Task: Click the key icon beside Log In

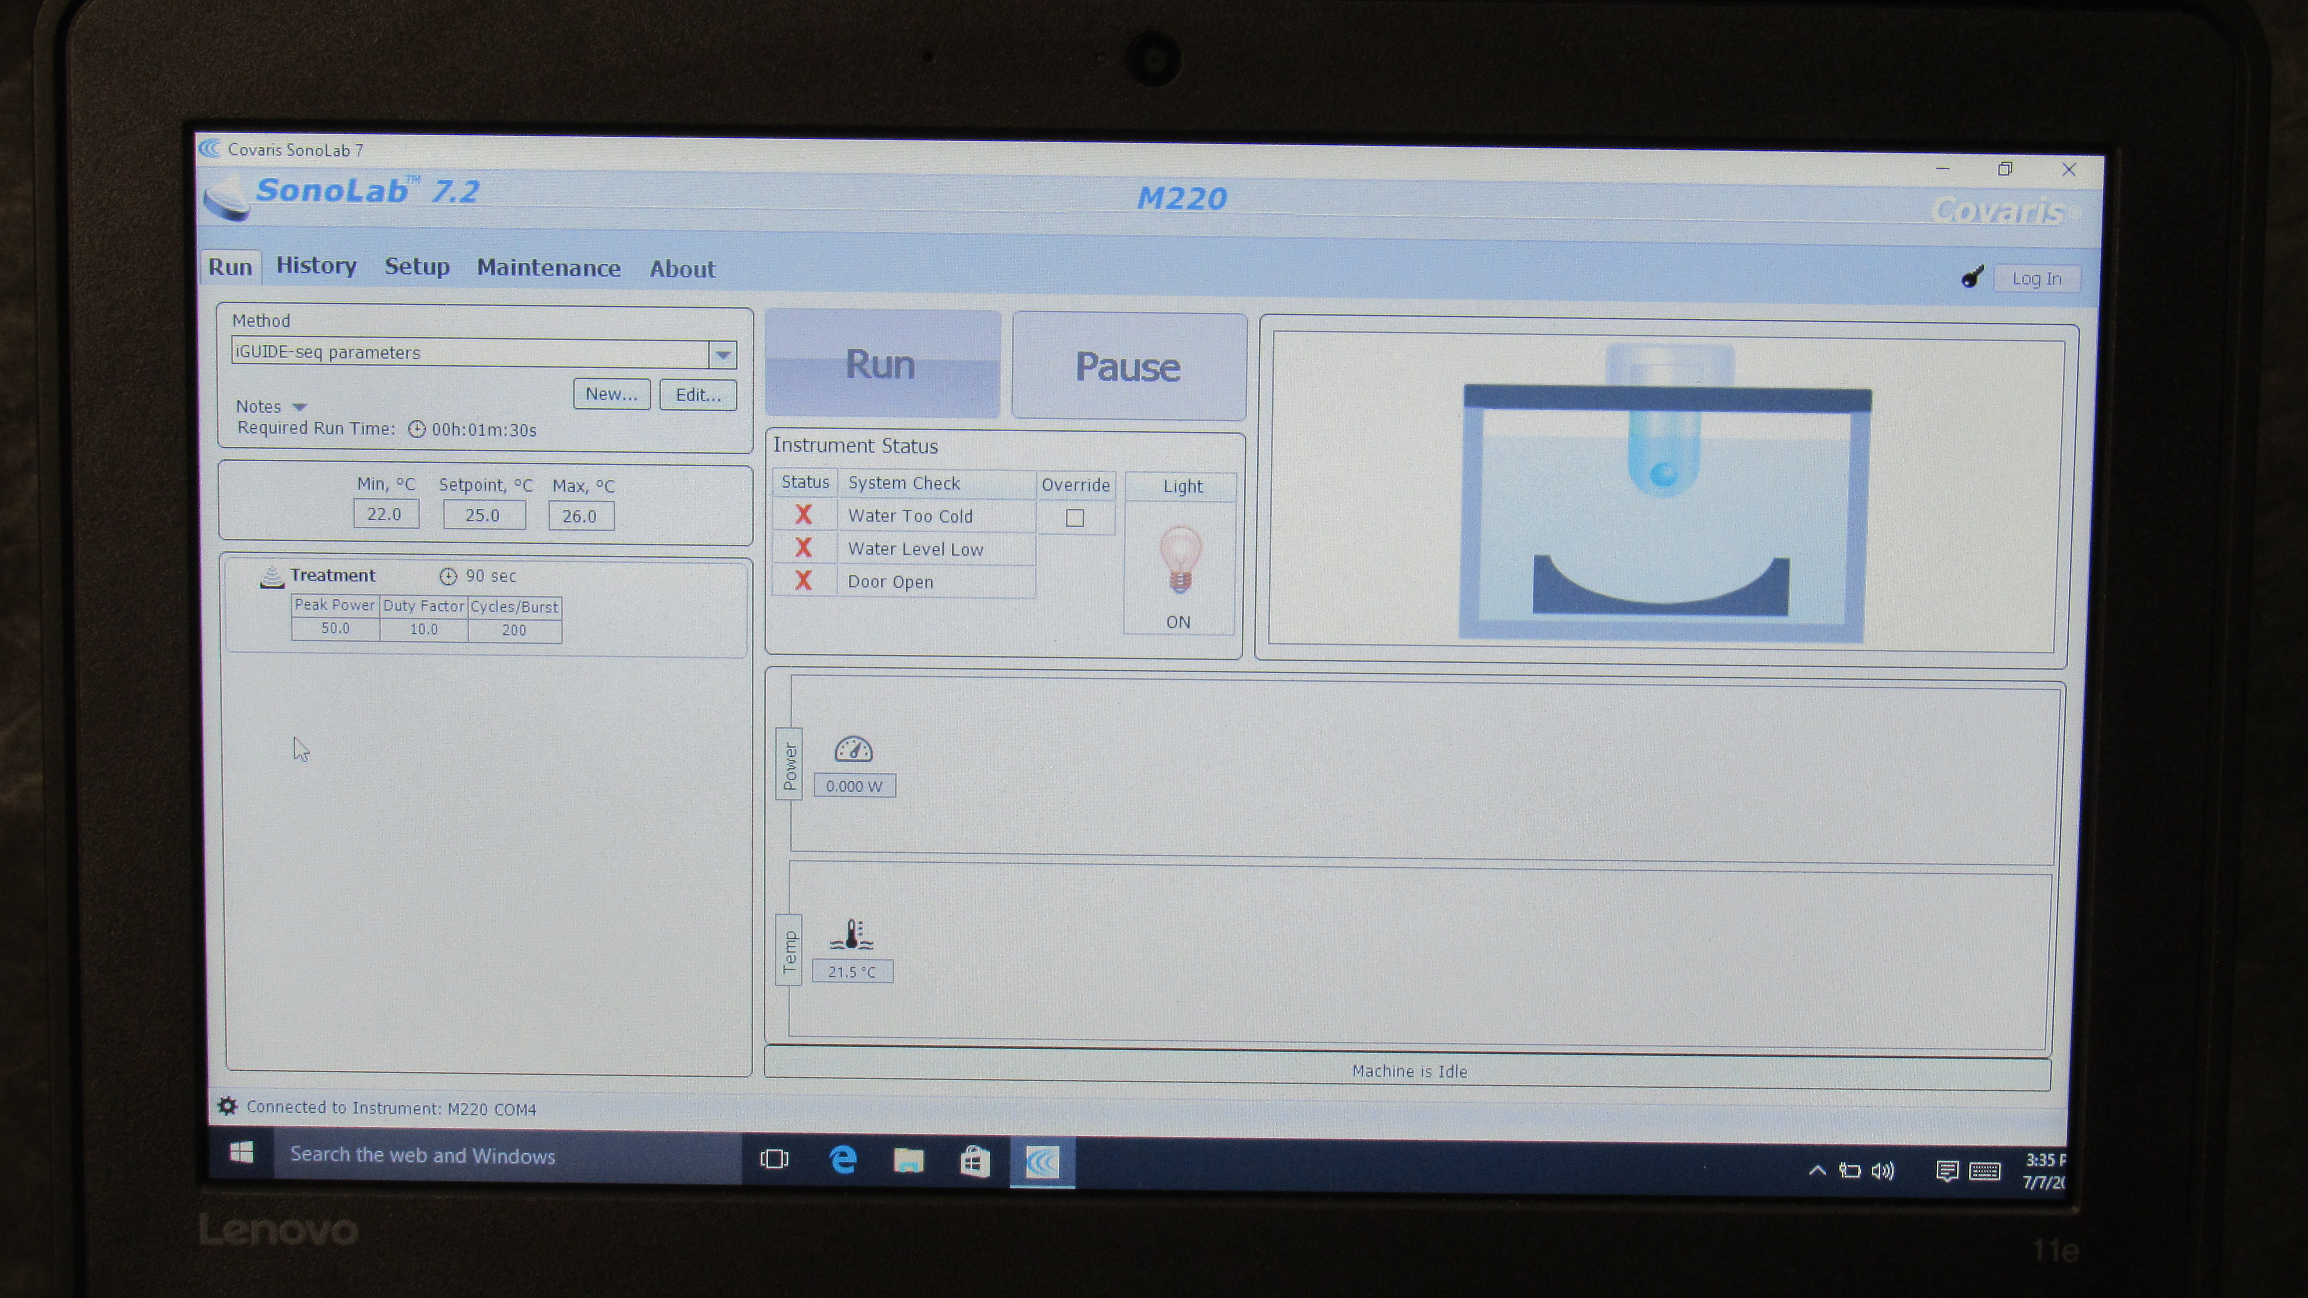Action: click(x=1972, y=277)
